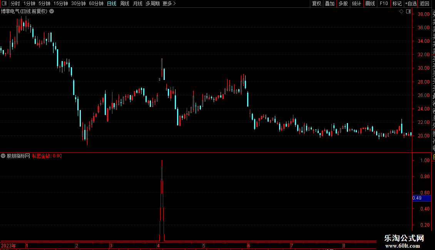Click the 2023年 year label on timeline
The image size is (435, 250).
tap(8, 245)
